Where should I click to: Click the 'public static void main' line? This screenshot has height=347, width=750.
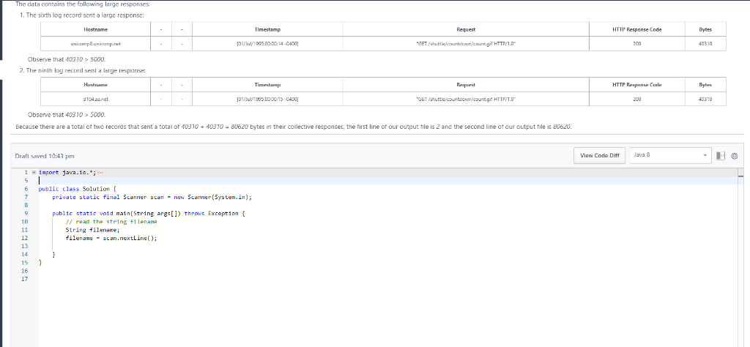point(148,213)
